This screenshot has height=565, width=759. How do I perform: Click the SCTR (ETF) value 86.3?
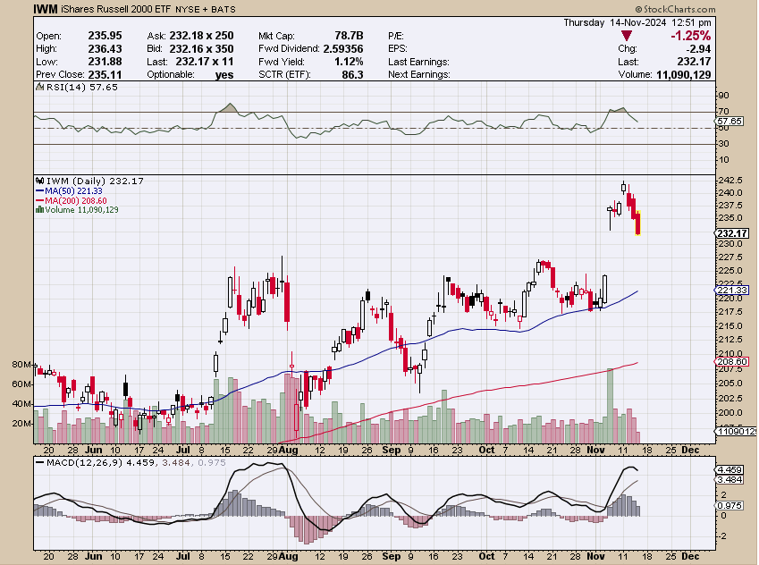352,74
